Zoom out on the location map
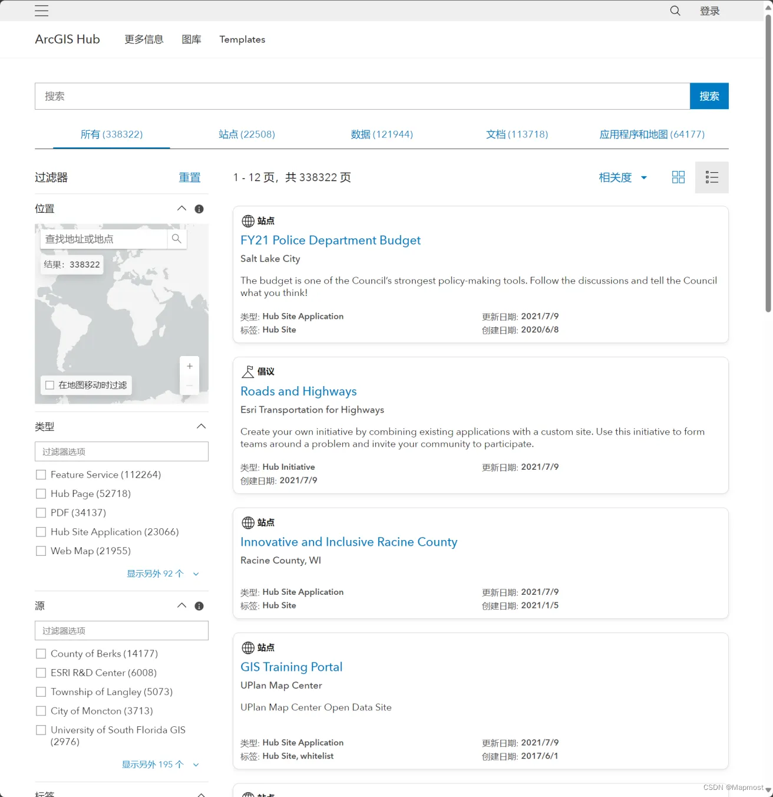773x797 pixels. (x=190, y=385)
